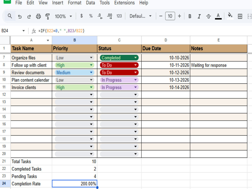Open the View menu

(x=43, y=3)
